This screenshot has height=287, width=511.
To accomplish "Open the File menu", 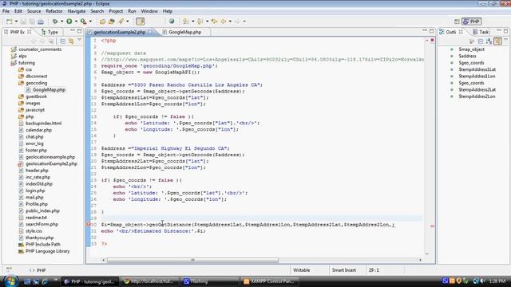I will (x=6, y=11).
